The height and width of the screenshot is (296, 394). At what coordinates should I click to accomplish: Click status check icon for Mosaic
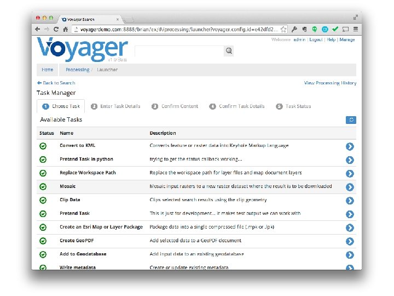43,186
